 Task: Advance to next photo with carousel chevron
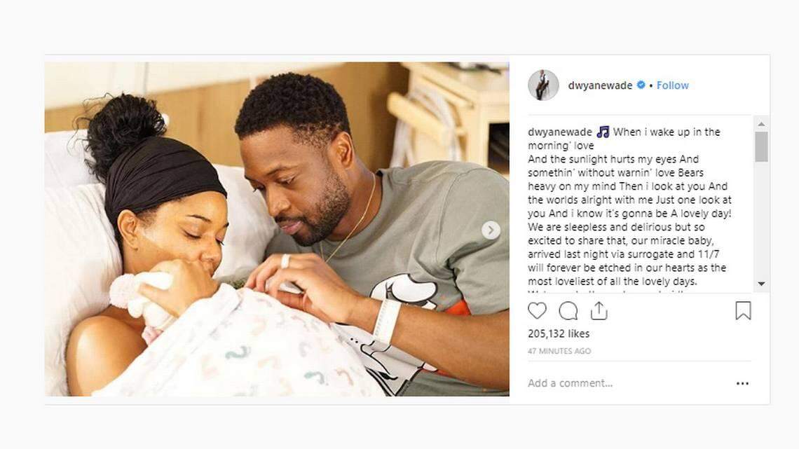[x=491, y=230]
